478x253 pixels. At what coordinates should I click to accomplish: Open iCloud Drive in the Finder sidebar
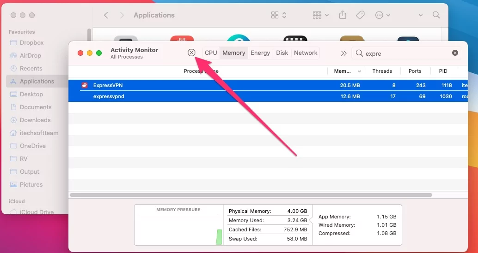37,212
